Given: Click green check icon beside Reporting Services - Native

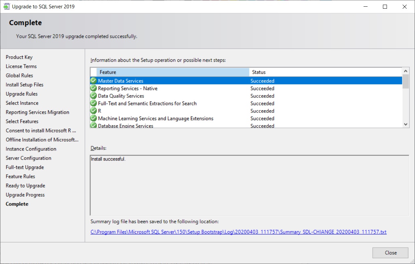Looking at the screenshot, I should click(x=94, y=88).
